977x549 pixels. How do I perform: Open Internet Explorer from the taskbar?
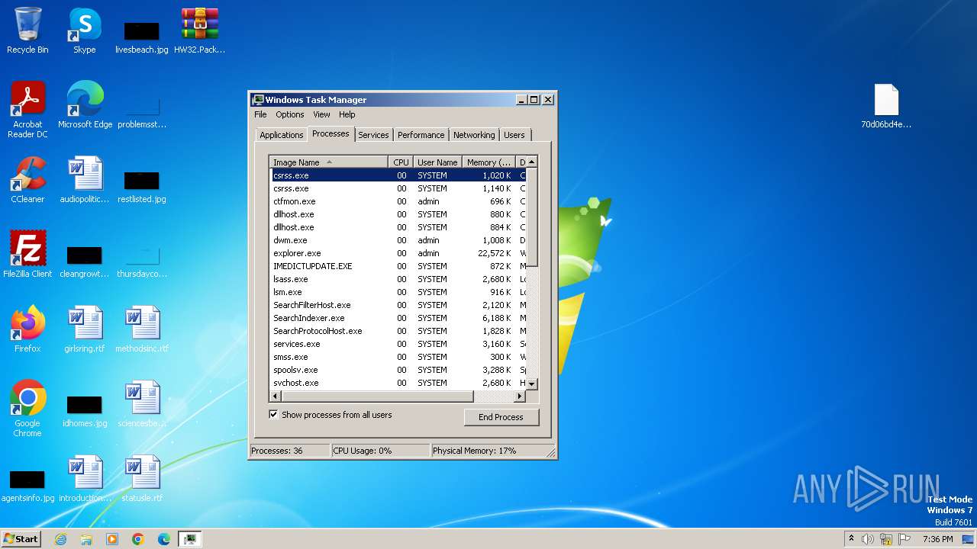tap(61, 539)
